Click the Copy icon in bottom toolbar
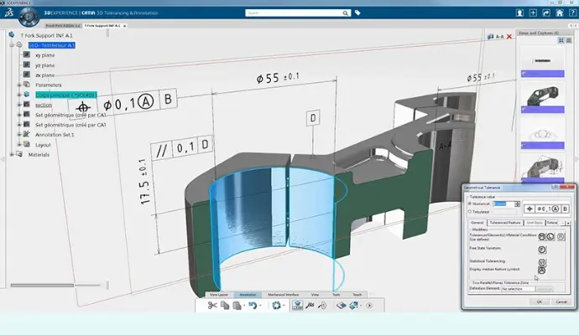This screenshot has height=335, width=579. [x=225, y=305]
